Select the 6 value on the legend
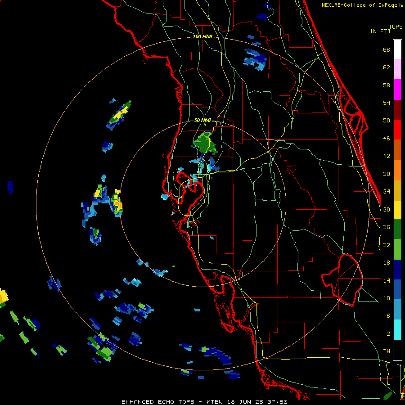Viewport: 405px width, 405px height. point(388,316)
